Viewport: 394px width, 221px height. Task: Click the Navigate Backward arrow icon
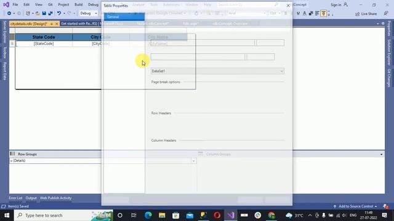9,14
